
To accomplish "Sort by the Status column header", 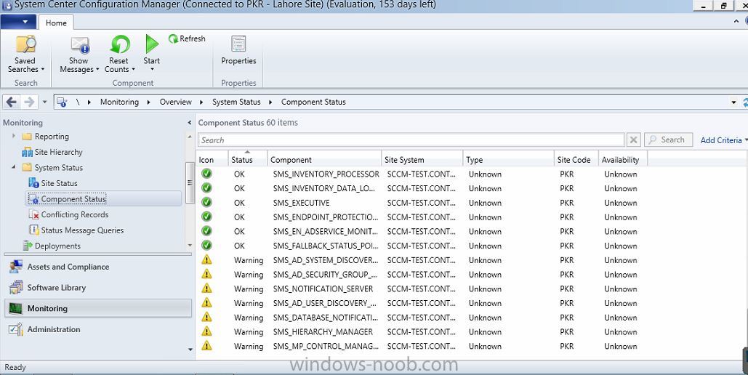I will 248,160.
